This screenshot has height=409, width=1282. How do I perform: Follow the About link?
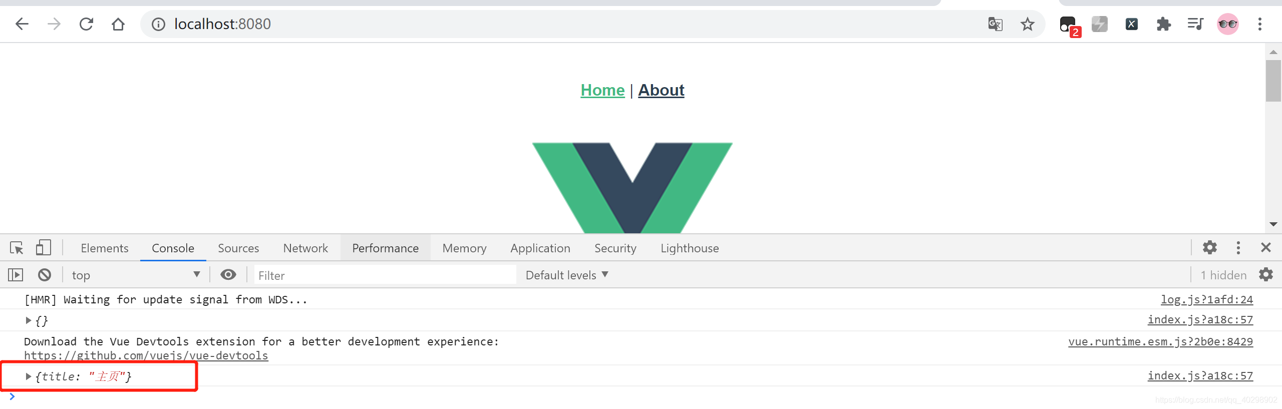coord(661,90)
